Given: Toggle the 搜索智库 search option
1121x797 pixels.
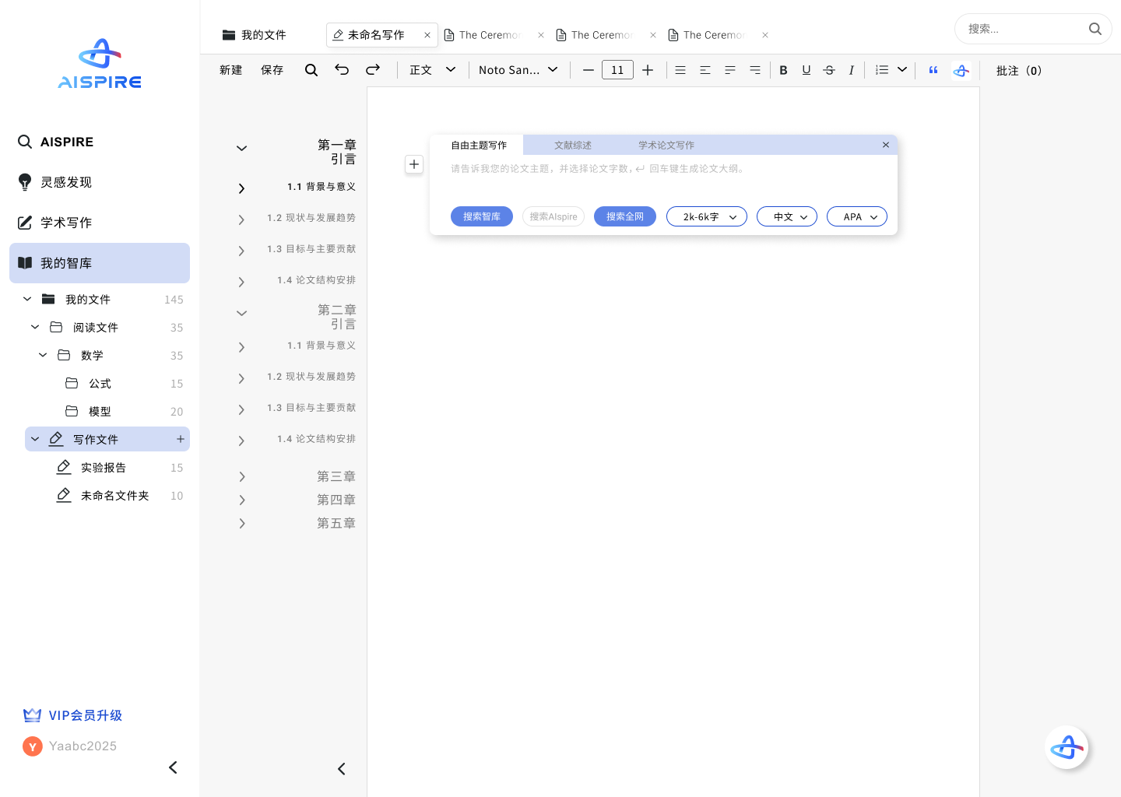Looking at the screenshot, I should click(481, 216).
